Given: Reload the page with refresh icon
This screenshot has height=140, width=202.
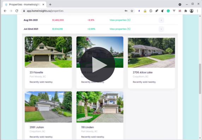Looking at the screenshot, I should (17, 11).
